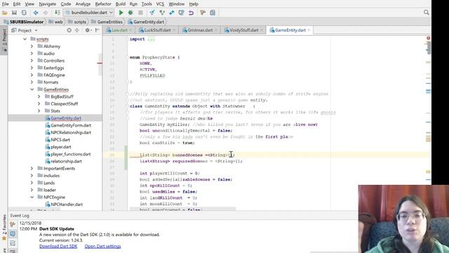Screen dimensions: 449x253
Task: Open the Navigate menu
Action: [x=48, y=4]
